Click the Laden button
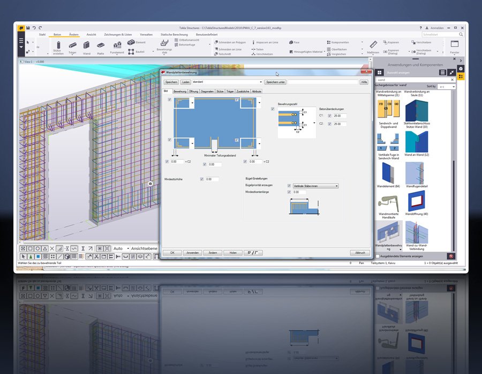 coord(186,82)
